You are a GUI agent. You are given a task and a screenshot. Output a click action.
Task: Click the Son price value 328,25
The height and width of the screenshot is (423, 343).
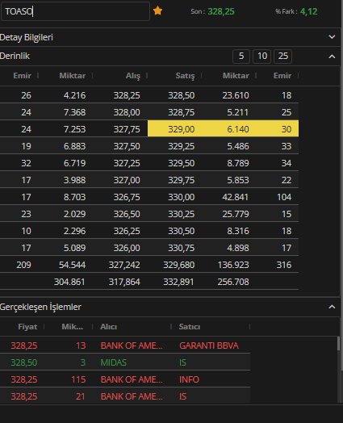[221, 11]
